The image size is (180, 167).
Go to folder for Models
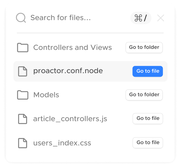(x=144, y=95)
